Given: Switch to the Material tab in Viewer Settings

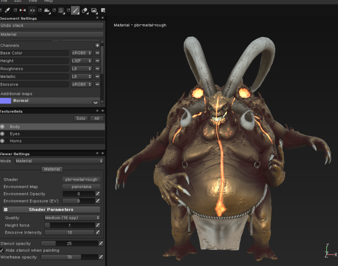Looking at the screenshot, I should (52, 169).
